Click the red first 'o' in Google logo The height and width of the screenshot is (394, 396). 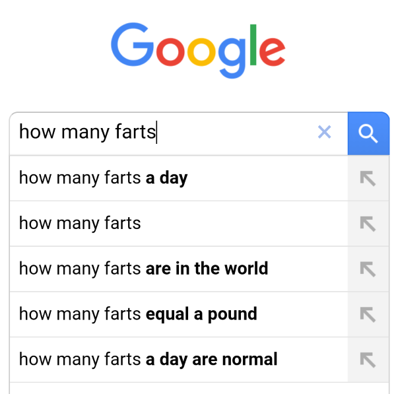170,52
